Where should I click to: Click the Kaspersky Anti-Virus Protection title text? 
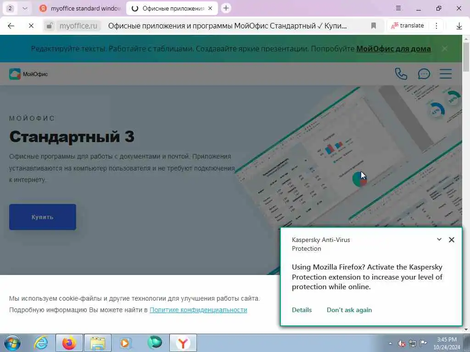point(321,244)
